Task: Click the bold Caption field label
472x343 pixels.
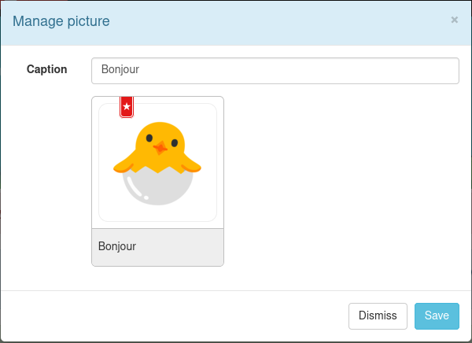Action: click(47, 69)
